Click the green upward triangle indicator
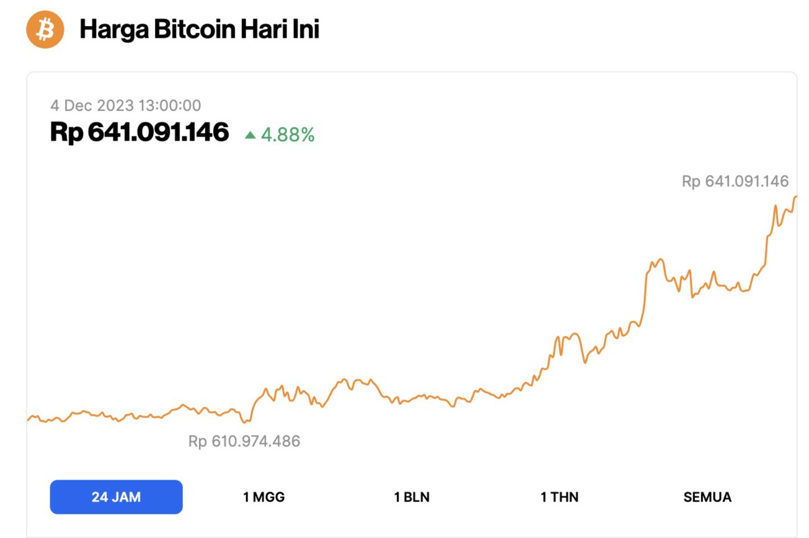Viewport: 809px width, 538px height. 249,134
